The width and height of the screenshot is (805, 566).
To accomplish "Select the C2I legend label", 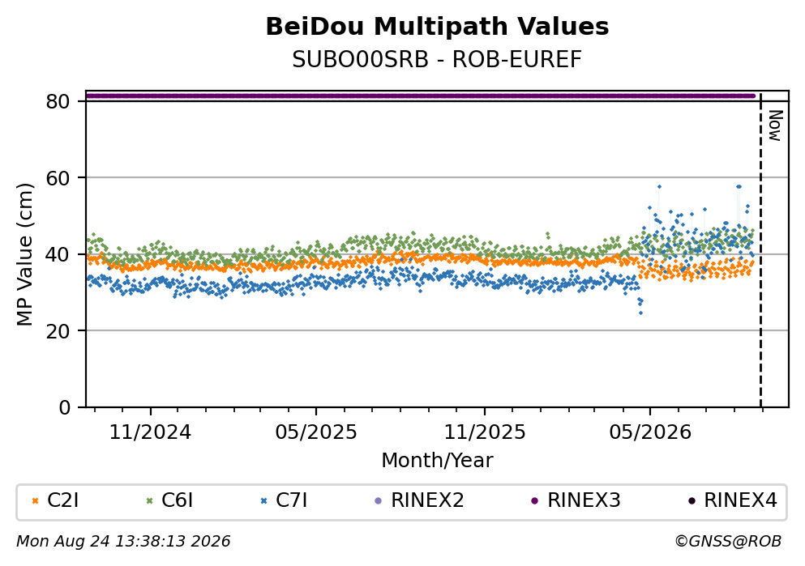I will [62, 500].
